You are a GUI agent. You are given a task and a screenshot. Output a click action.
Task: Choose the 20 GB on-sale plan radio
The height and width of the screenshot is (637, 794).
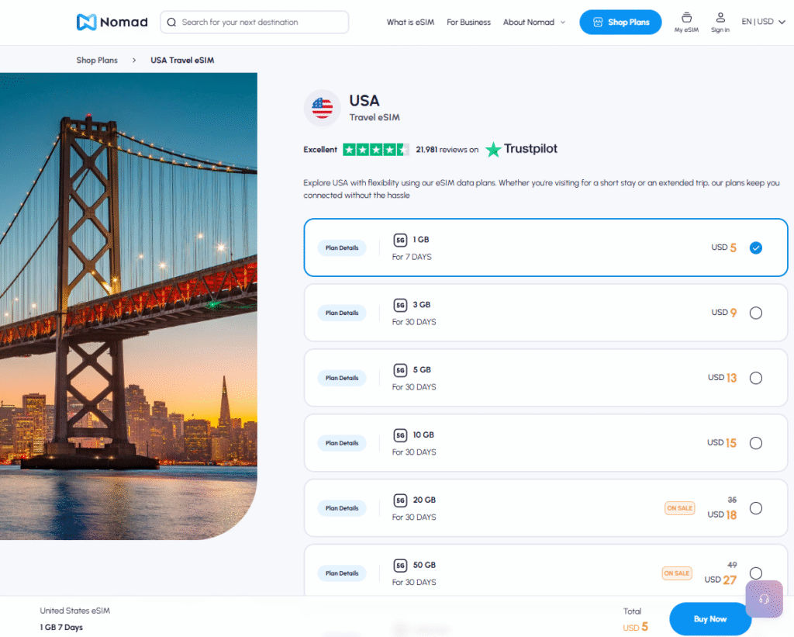[756, 508]
